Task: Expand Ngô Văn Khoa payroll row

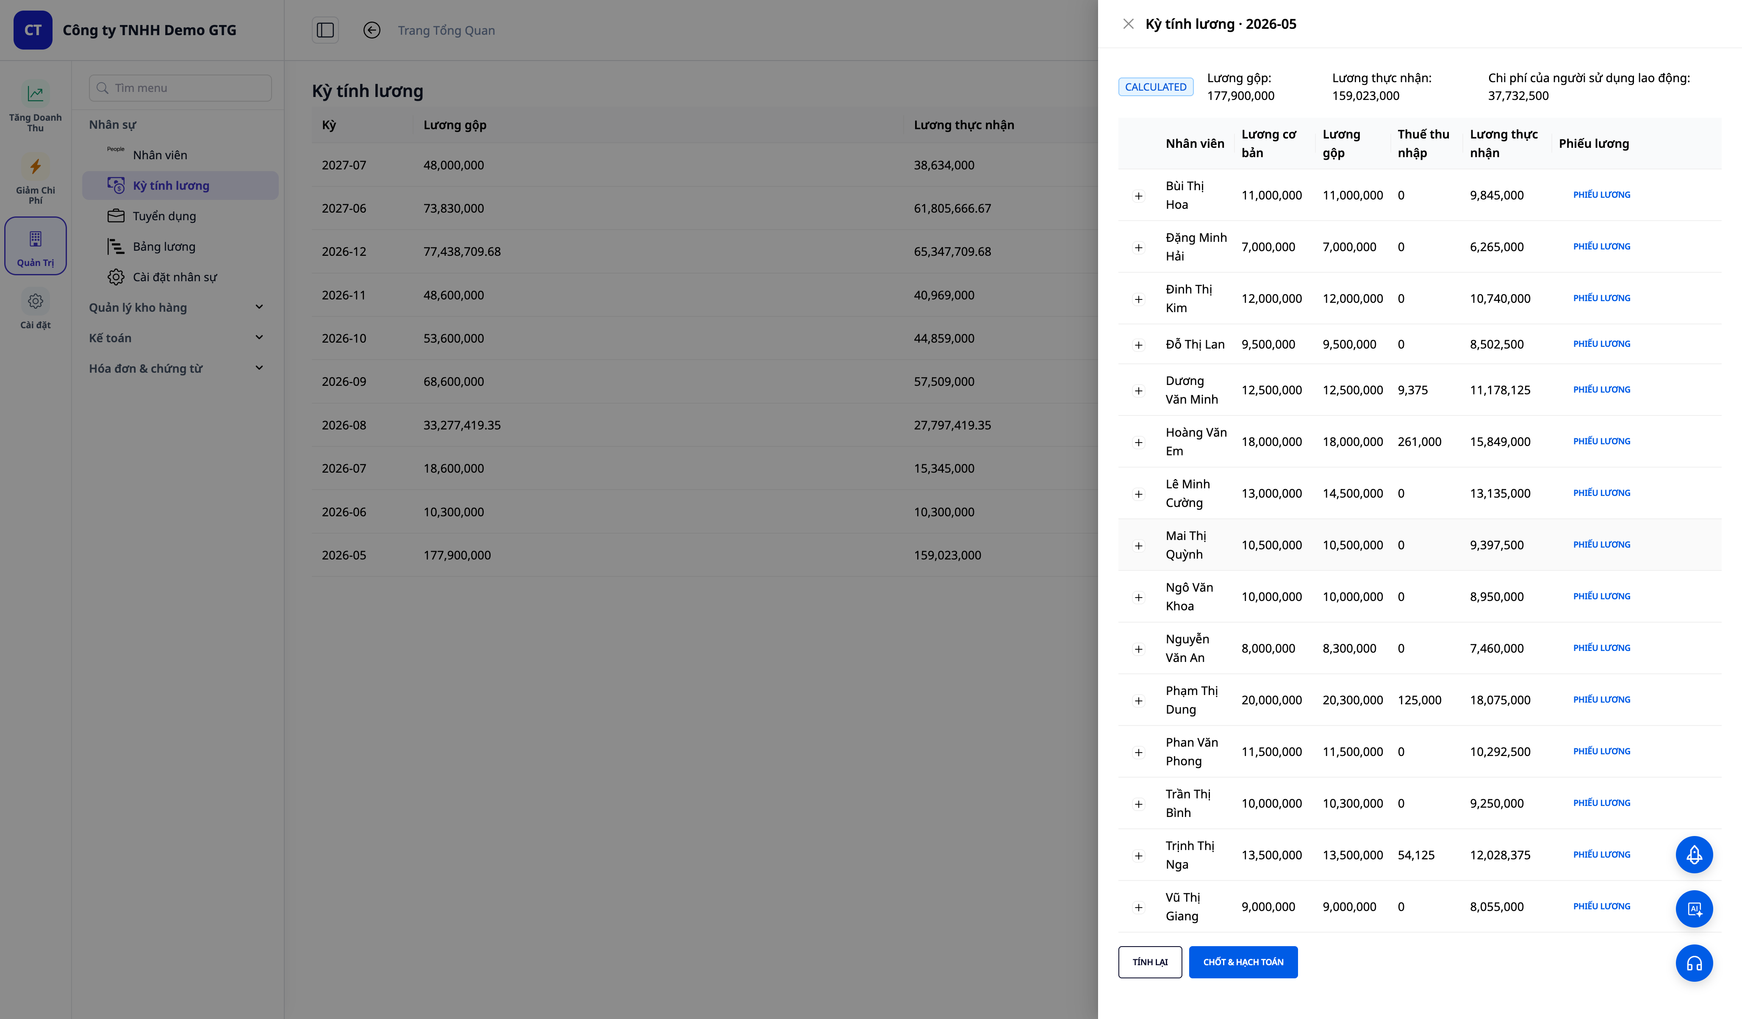Action: click(x=1138, y=597)
